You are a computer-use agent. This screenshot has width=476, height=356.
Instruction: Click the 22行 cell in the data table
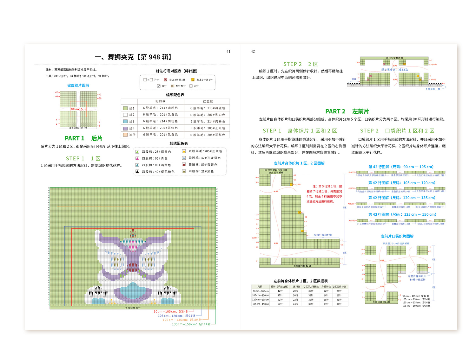coord(295,300)
